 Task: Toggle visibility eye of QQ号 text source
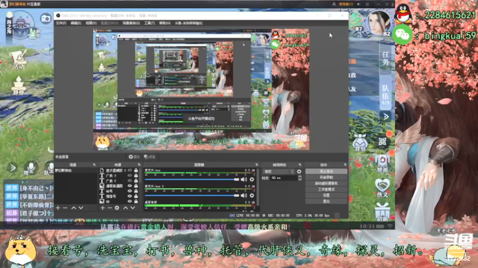click(130, 191)
